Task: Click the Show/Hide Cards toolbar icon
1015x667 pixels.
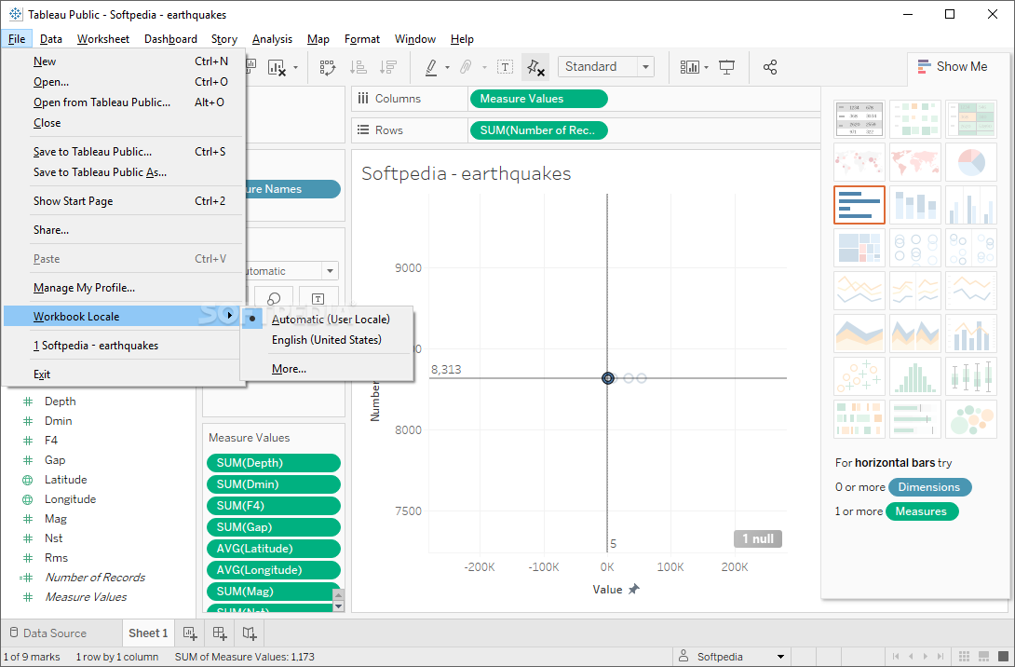Action: (689, 67)
